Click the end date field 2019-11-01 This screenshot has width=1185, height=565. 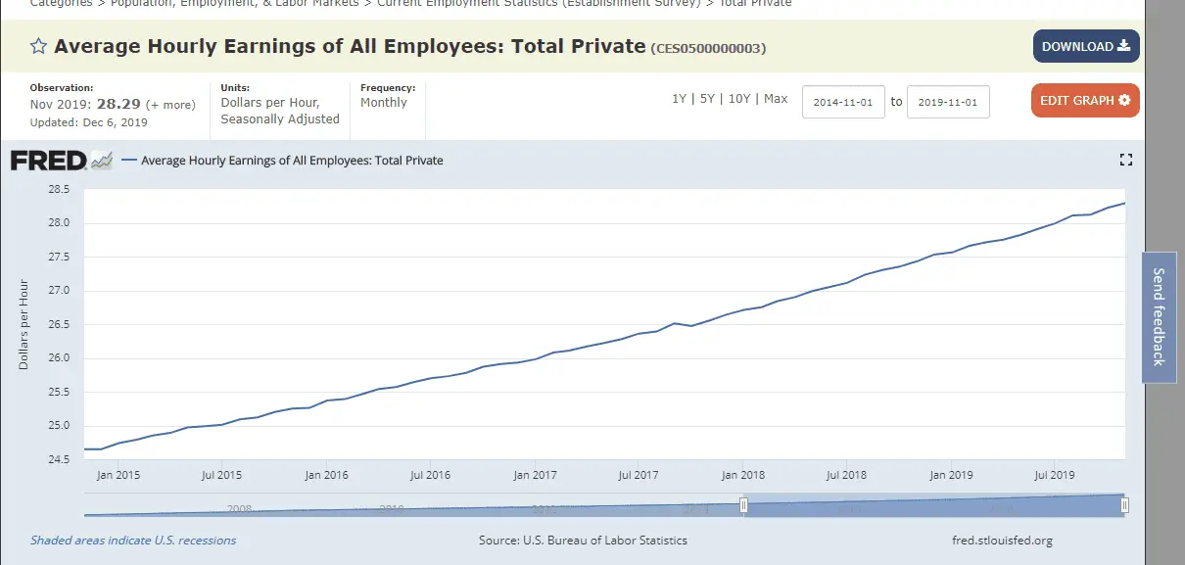[947, 102]
